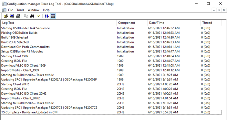Select row with Upgrade Package PS2002A8
227x120 pixels.
pyautogui.click(x=111, y=79)
